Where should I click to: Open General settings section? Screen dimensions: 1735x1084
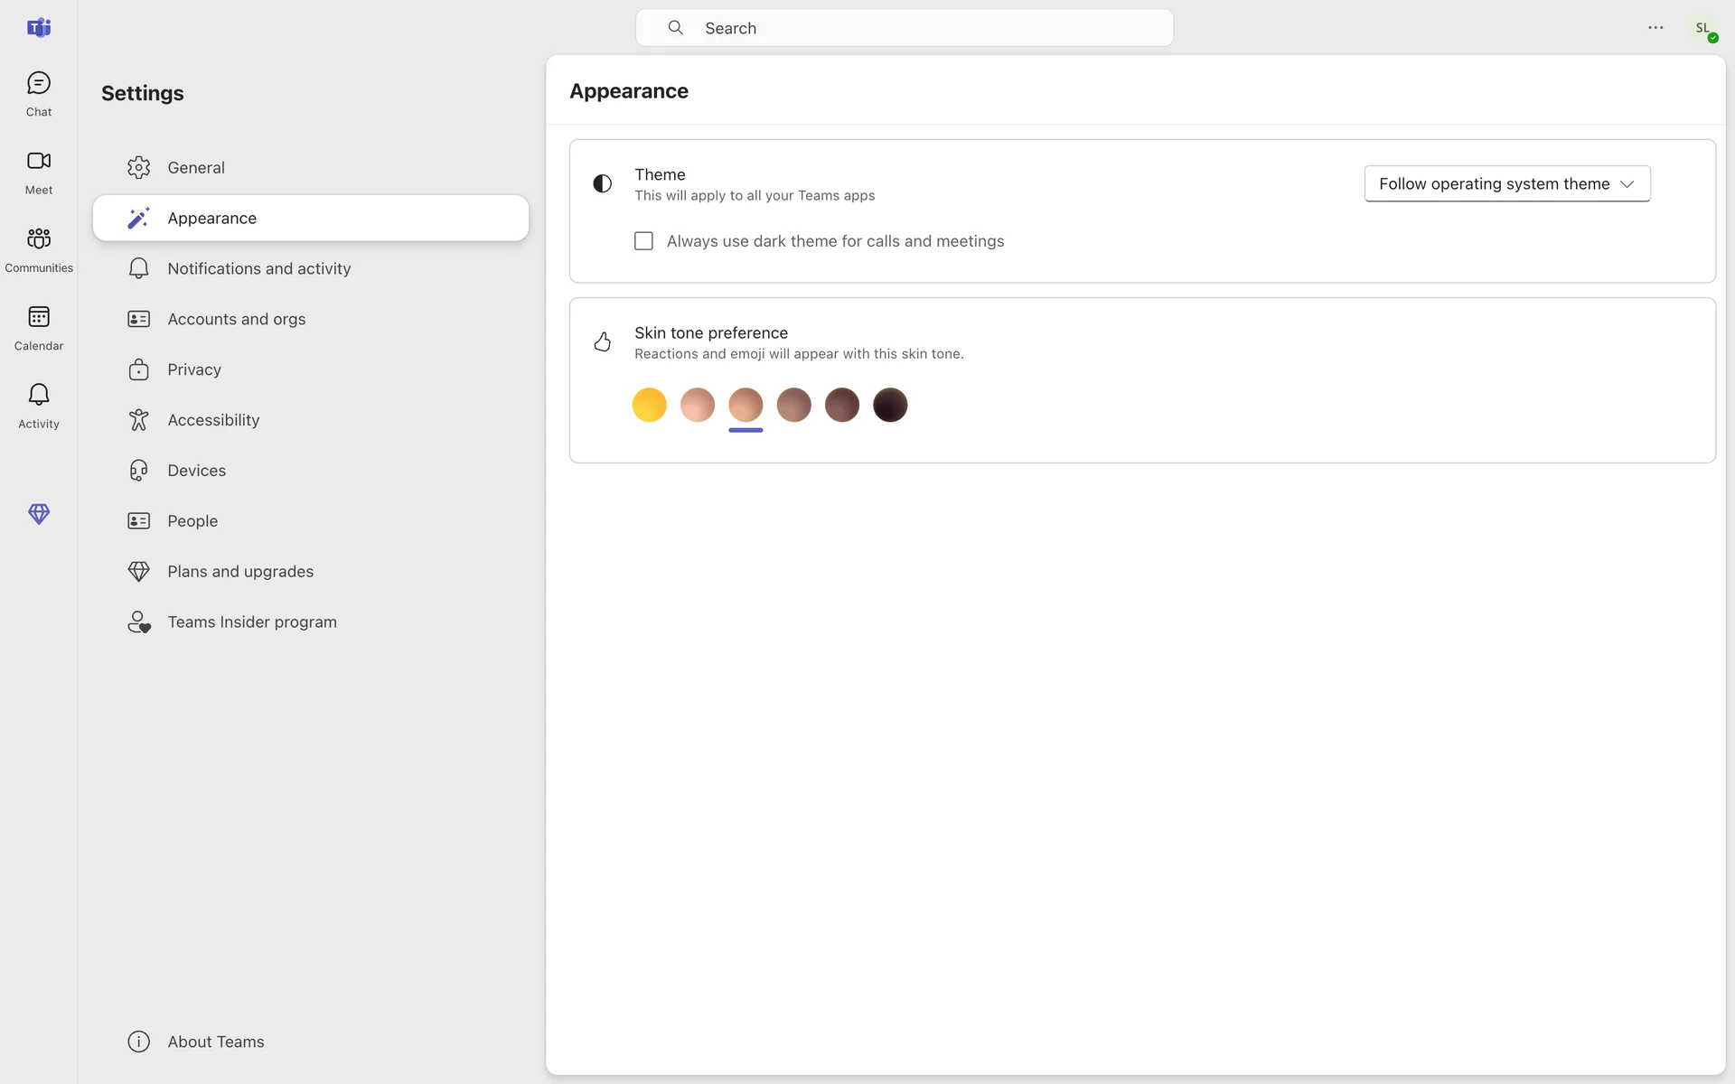click(196, 168)
